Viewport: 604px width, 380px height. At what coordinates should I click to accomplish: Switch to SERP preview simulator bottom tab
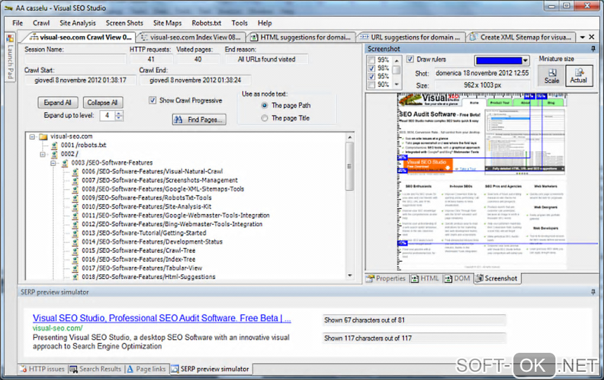pos(210,369)
